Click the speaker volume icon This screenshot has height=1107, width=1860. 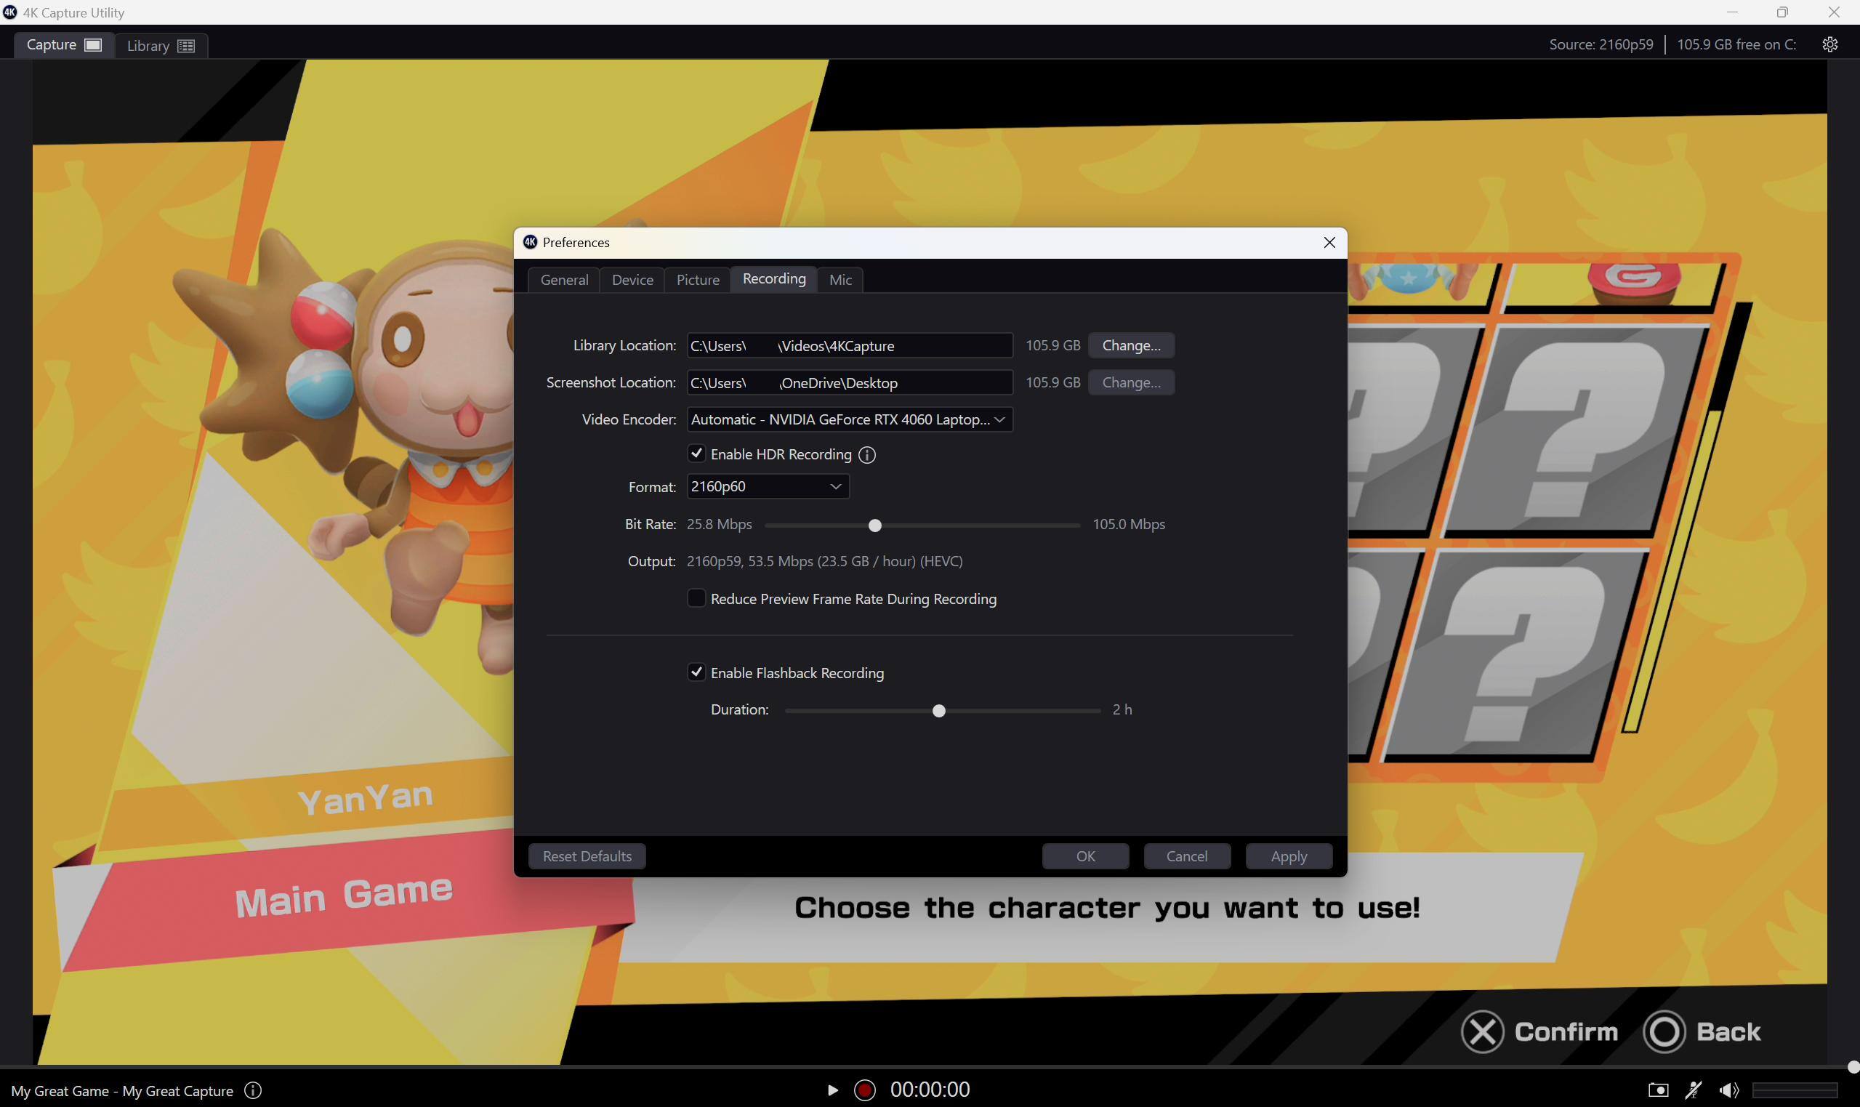pos(1728,1090)
